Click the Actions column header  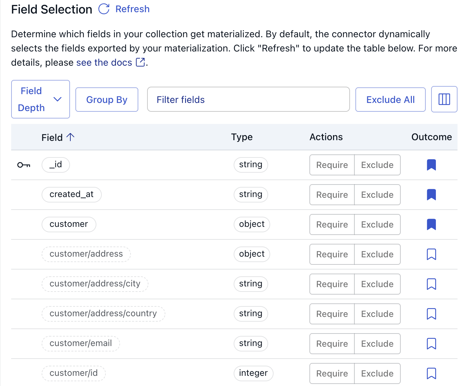326,137
